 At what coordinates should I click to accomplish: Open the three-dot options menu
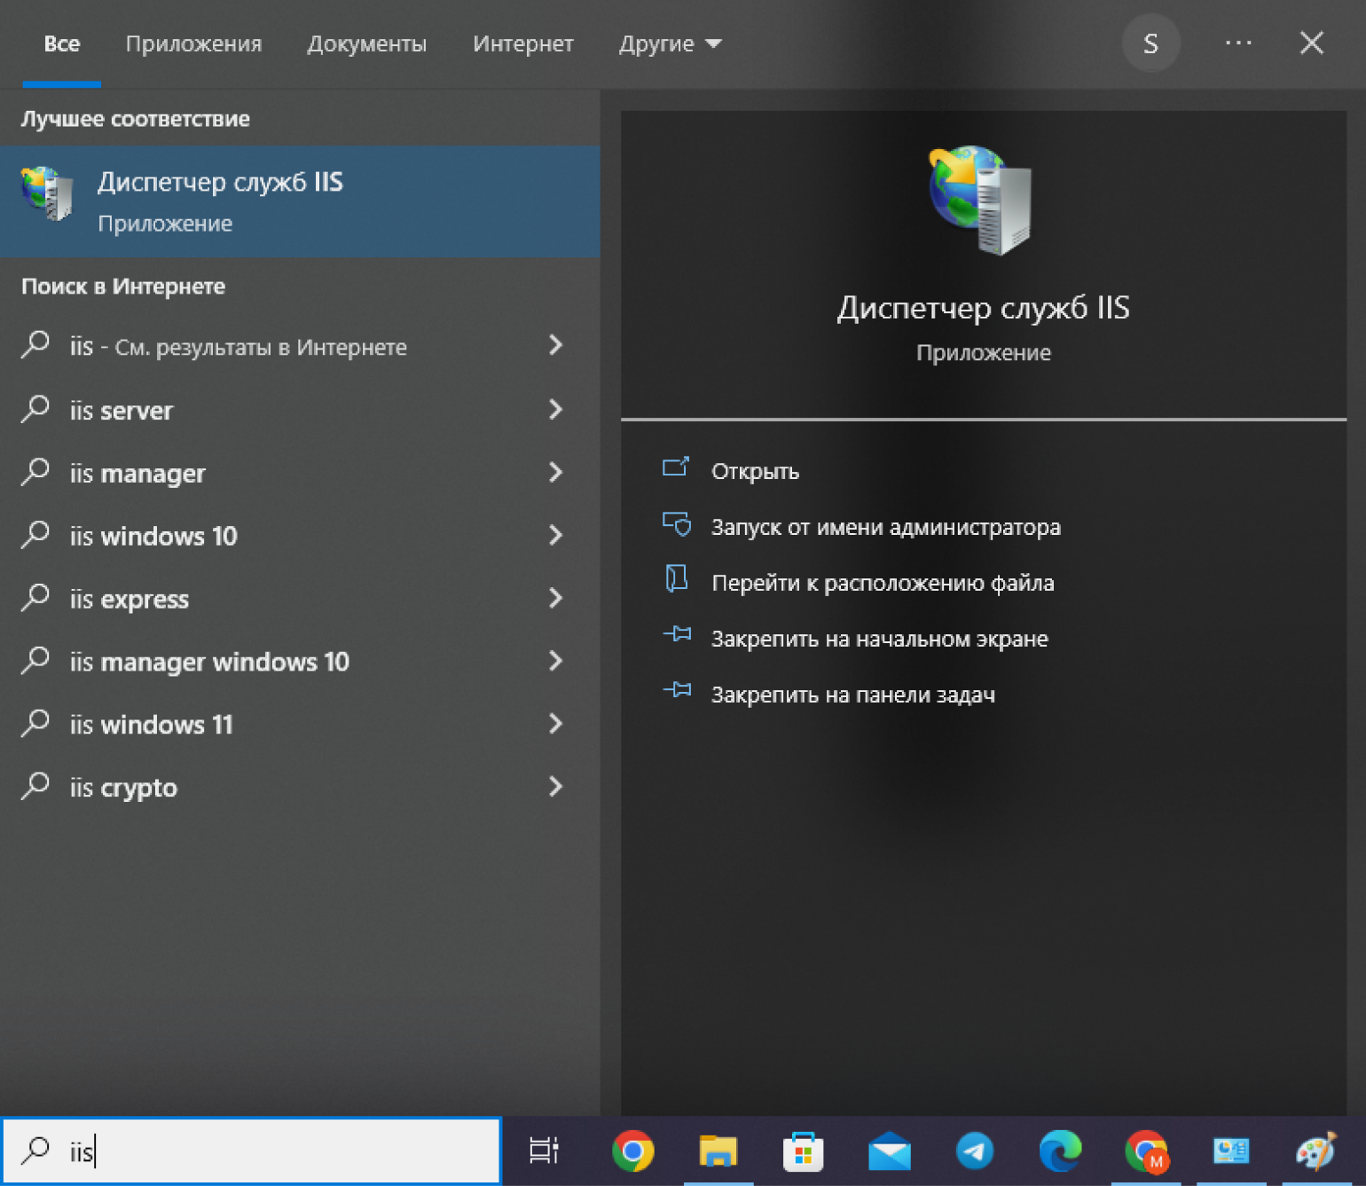click(1237, 43)
